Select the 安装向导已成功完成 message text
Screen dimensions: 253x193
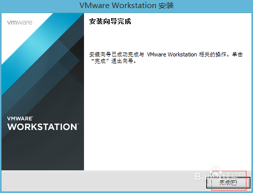pos(166,57)
